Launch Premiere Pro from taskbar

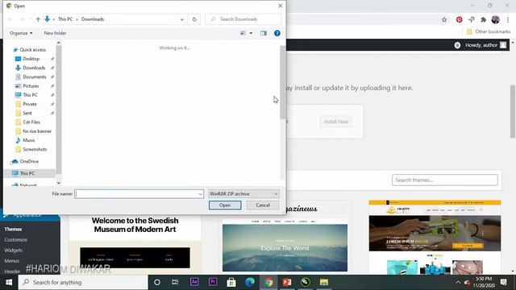click(x=213, y=282)
